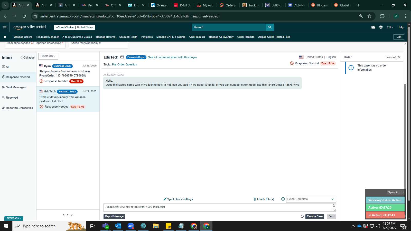Open Microsoft Teams from the taskbar
Image resolution: width=411 pixels, height=231 pixels.
105,226
